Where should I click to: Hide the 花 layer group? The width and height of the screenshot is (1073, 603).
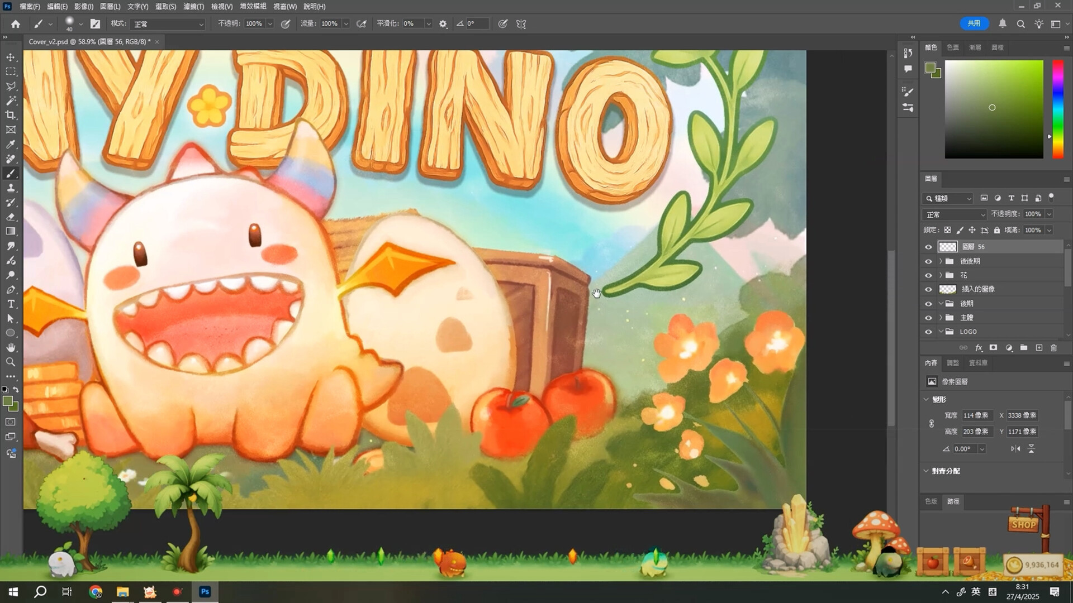click(x=929, y=275)
